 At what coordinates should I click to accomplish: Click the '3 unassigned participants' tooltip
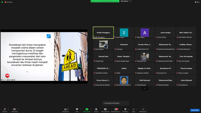(116, 103)
